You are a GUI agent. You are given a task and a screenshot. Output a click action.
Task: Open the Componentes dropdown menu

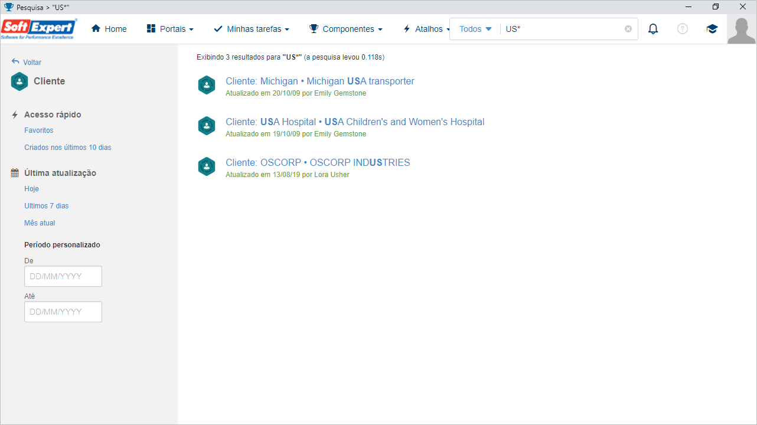point(346,29)
